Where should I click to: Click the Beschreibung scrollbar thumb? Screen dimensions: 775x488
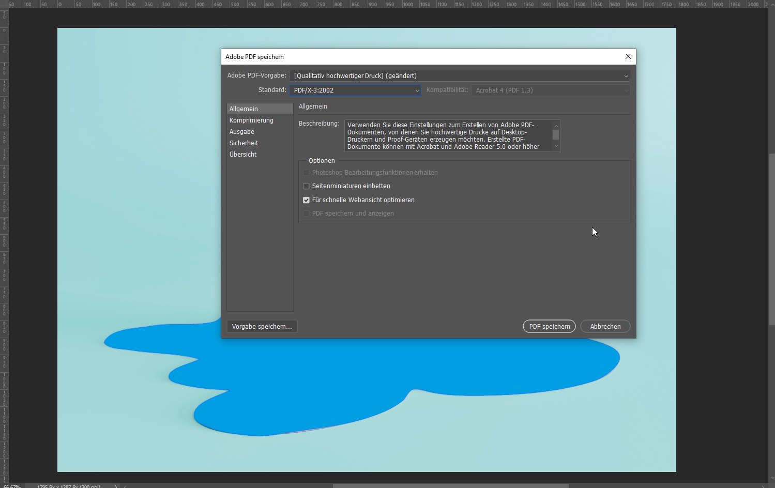point(556,134)
